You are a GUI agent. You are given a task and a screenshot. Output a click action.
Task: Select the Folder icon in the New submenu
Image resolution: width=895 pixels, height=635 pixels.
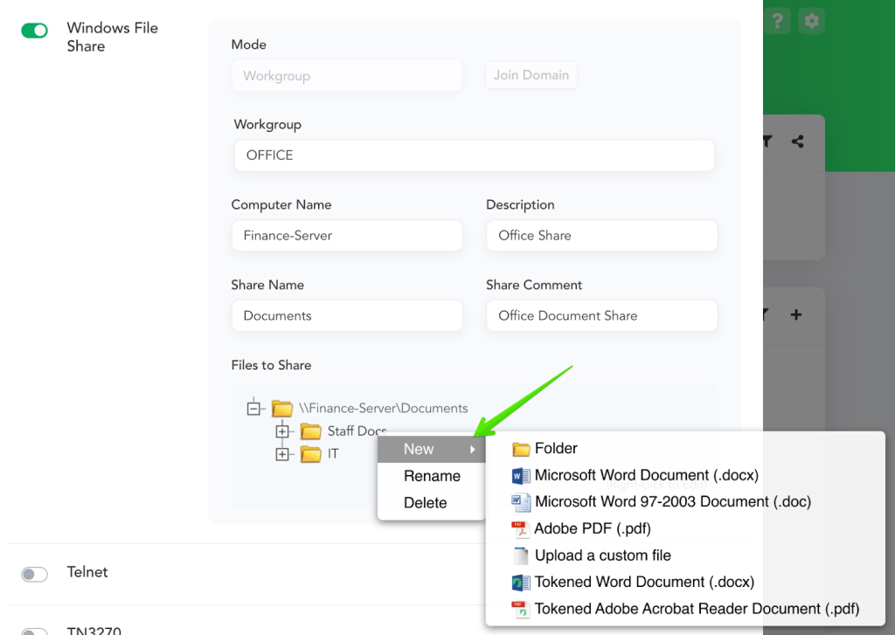[x=522, y=449]
